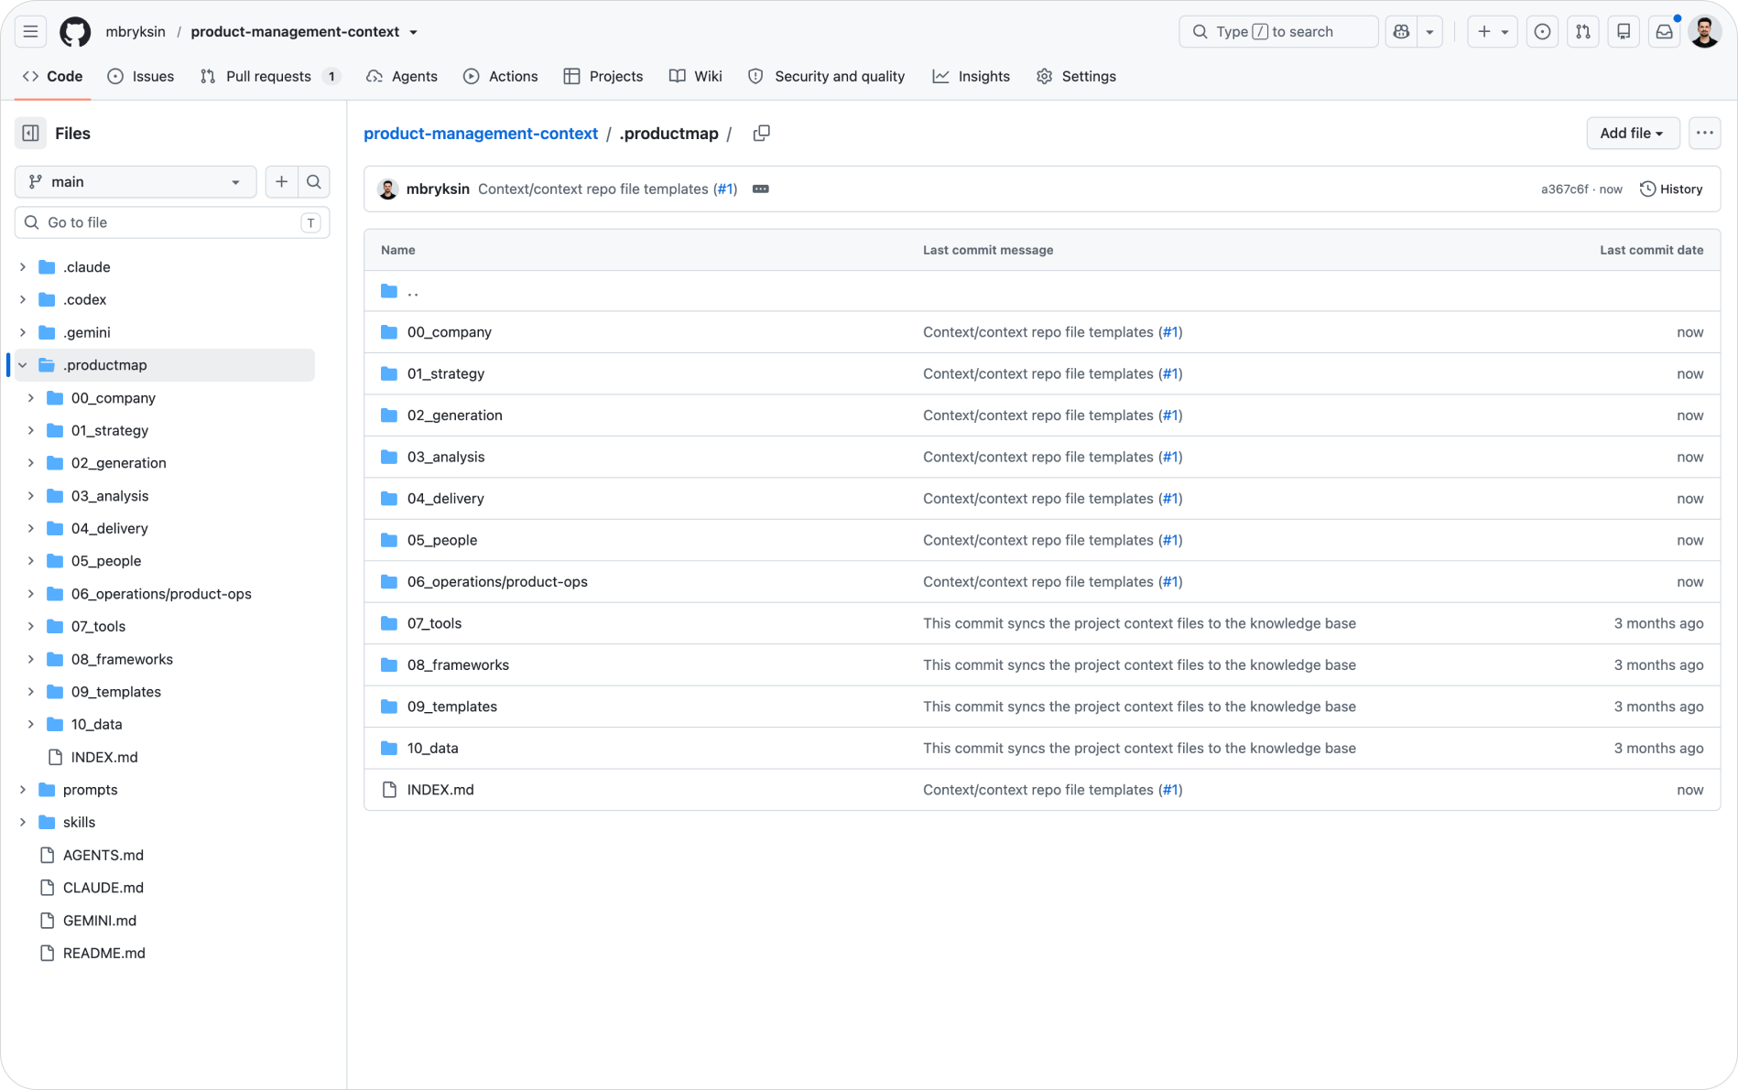Open Copilot chat icon in header

click(x=1401, y=31)
